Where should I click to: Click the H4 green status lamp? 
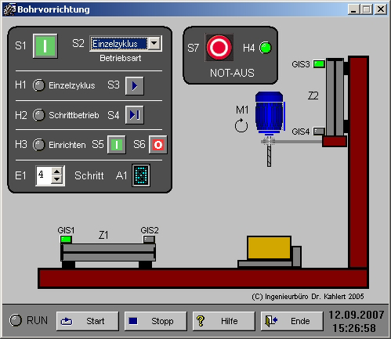click(266, 48)
